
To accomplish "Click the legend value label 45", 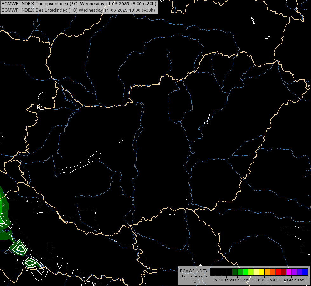I will [291, 280].
